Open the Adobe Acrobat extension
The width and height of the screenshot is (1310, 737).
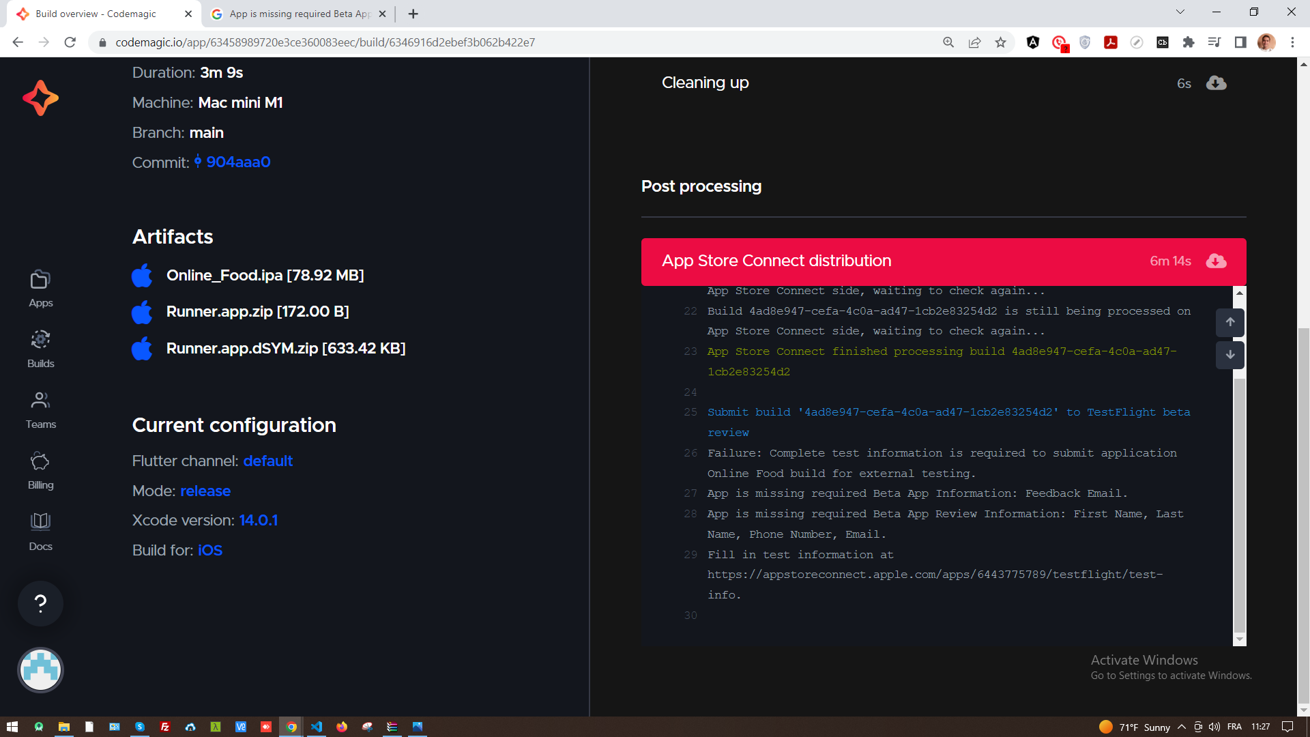(1111, 42)
